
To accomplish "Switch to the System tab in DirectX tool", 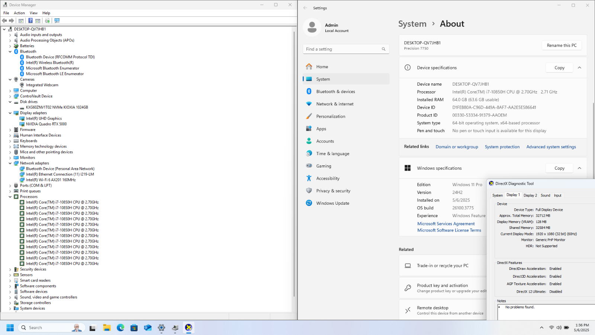I will coord(498,195).
